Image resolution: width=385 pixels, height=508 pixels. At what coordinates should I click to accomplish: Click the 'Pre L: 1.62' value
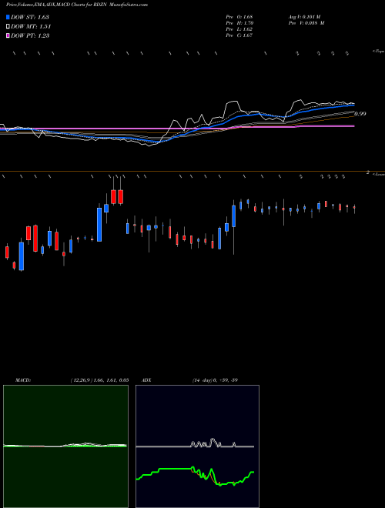tap(239, 29)
